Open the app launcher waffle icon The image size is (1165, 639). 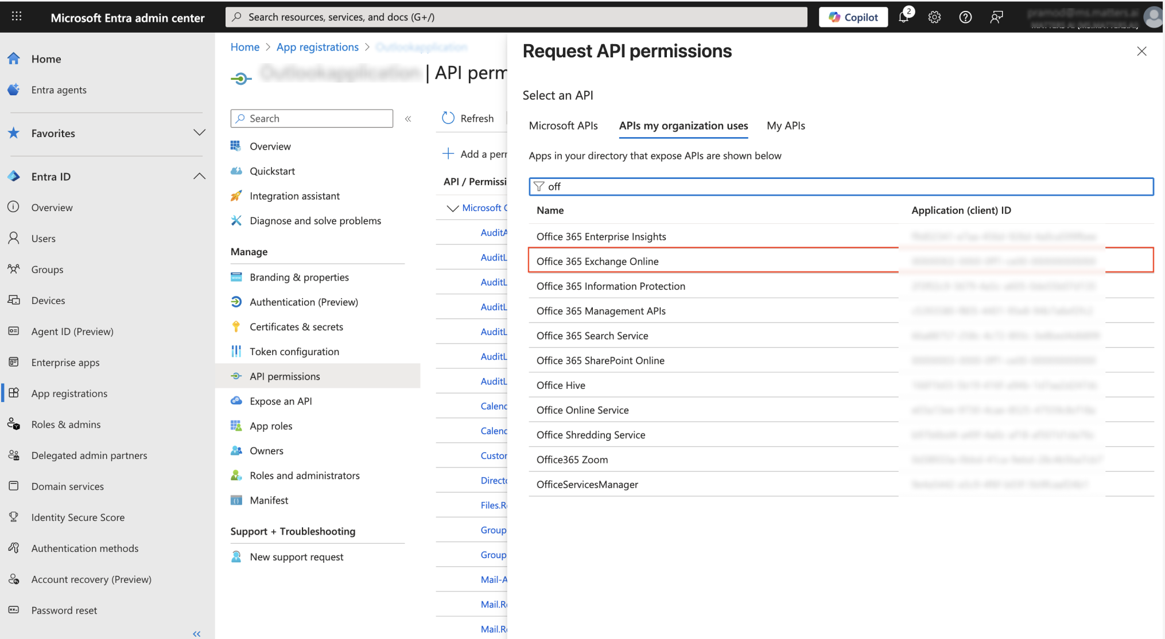tap(17, 17)
